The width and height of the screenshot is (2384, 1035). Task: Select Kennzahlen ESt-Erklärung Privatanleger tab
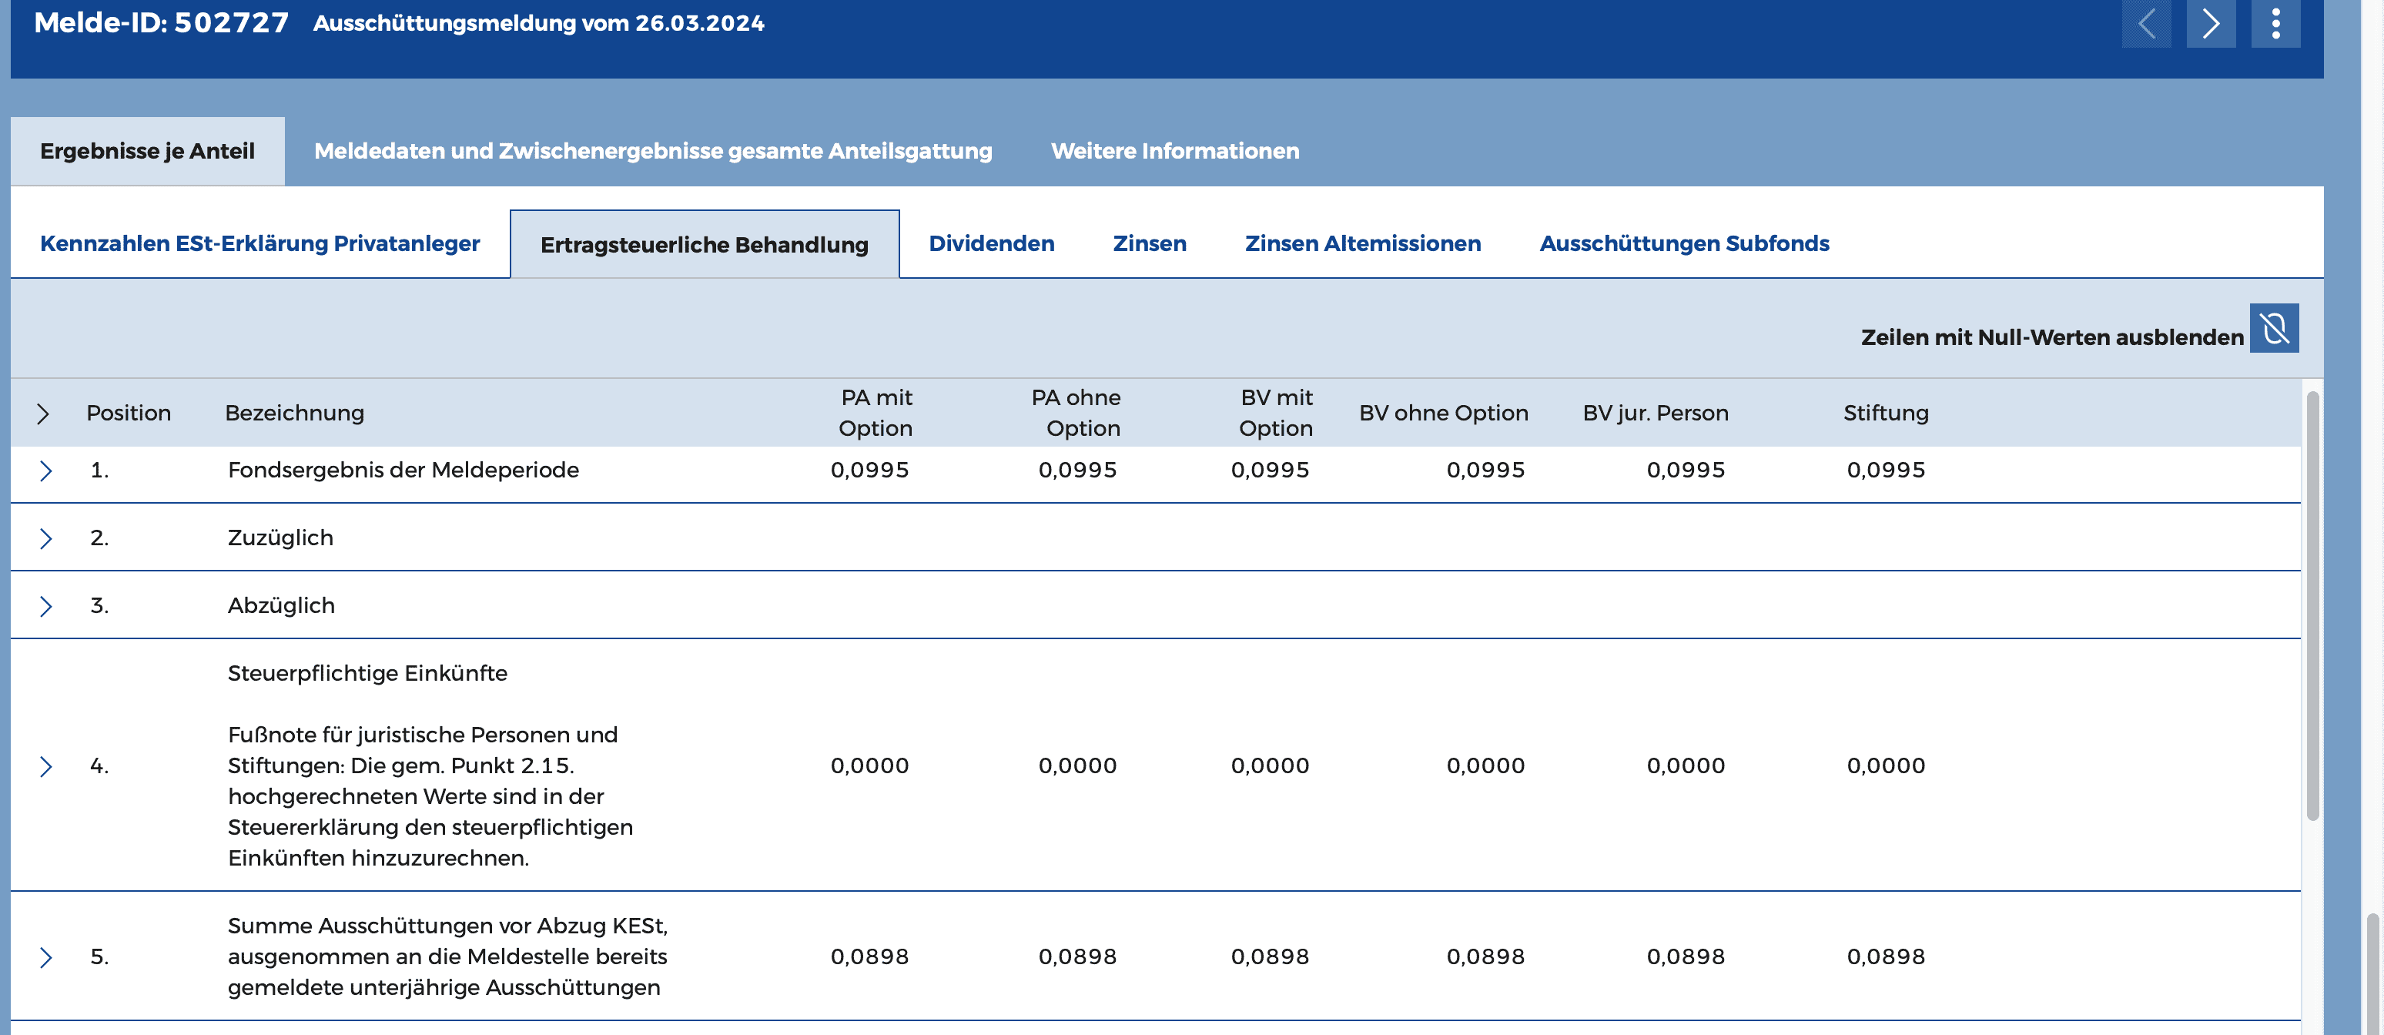pos(260,243)
